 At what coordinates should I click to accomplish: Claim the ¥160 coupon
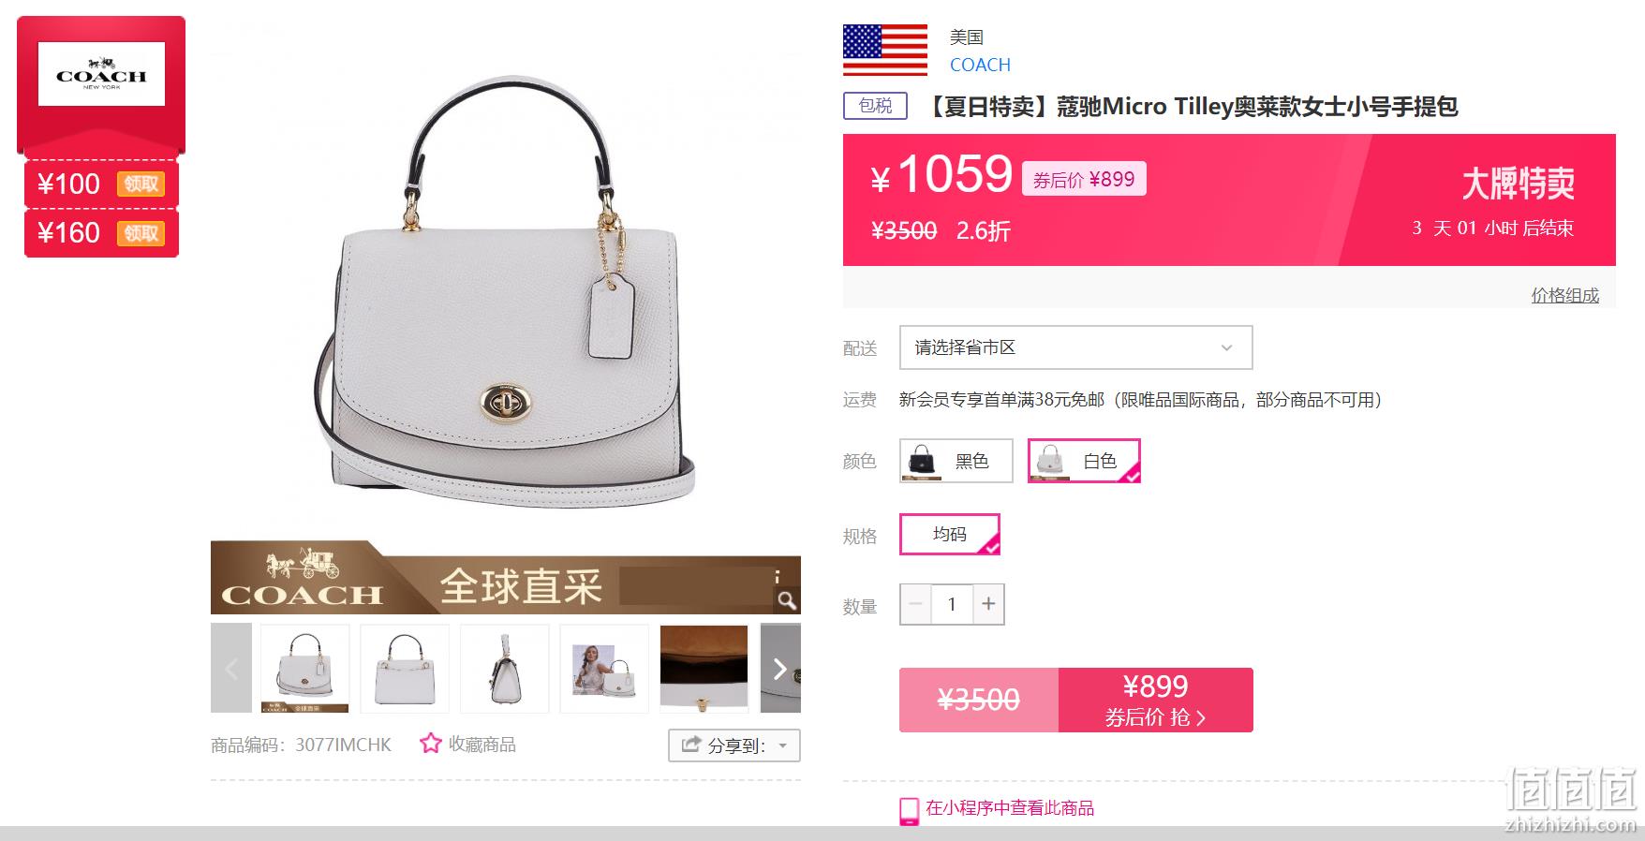141,232
